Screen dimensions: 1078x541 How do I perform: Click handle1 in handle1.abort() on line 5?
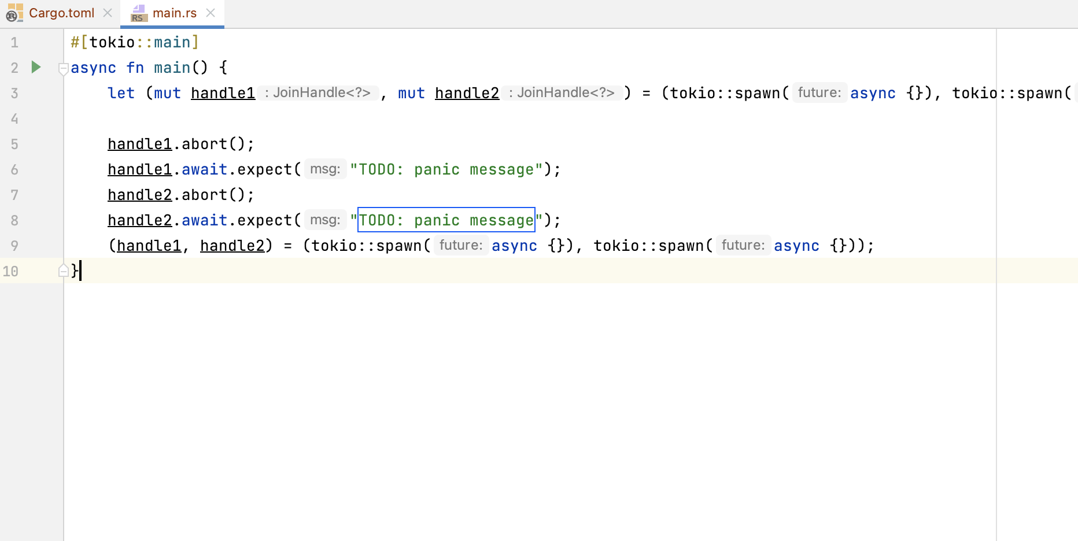click(x=140, y=144)
